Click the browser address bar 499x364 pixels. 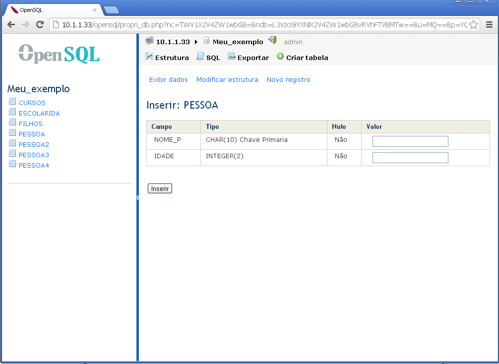264,24
